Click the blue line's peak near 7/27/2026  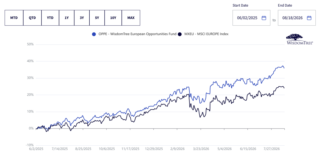click(282, 66)
